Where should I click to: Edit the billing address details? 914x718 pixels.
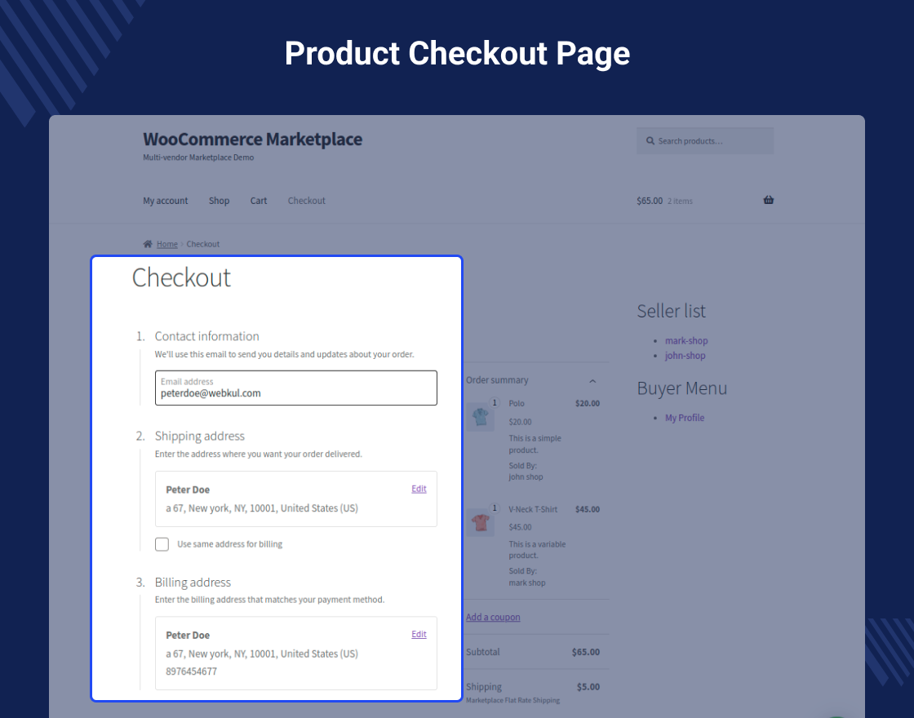(419, 634)
